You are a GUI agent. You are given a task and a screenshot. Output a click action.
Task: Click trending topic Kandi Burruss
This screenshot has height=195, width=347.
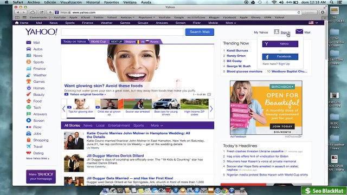tap(237, 50)
